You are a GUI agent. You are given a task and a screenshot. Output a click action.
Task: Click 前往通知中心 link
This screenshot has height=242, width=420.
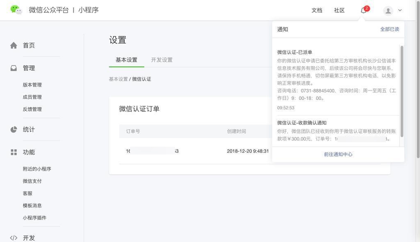pyautogui.click(x=338, y=154)
